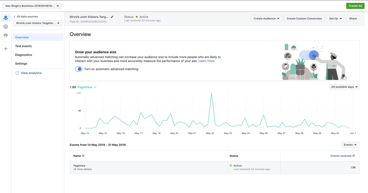Open the partner integrations handshake icon
This screenshot has height=193, width=368.
click(x=6, y=35)
